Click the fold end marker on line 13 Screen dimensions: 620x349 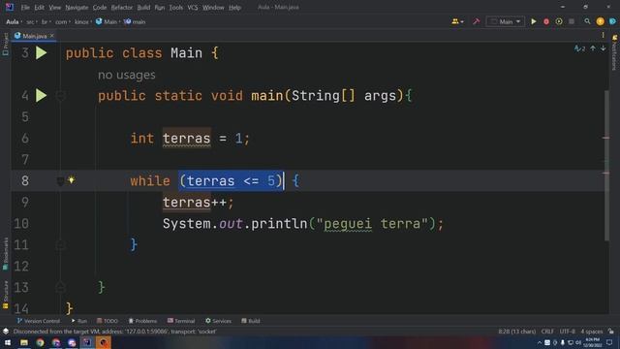coord(60,287)
